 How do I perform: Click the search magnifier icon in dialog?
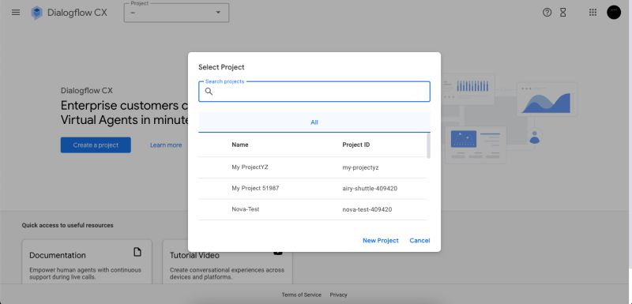[209, 92]
